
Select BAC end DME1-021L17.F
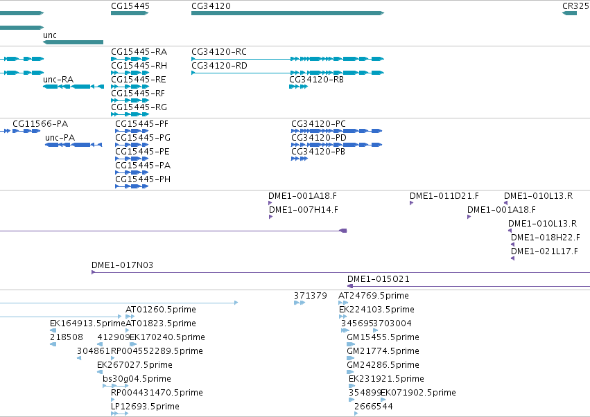coord(544,251)
